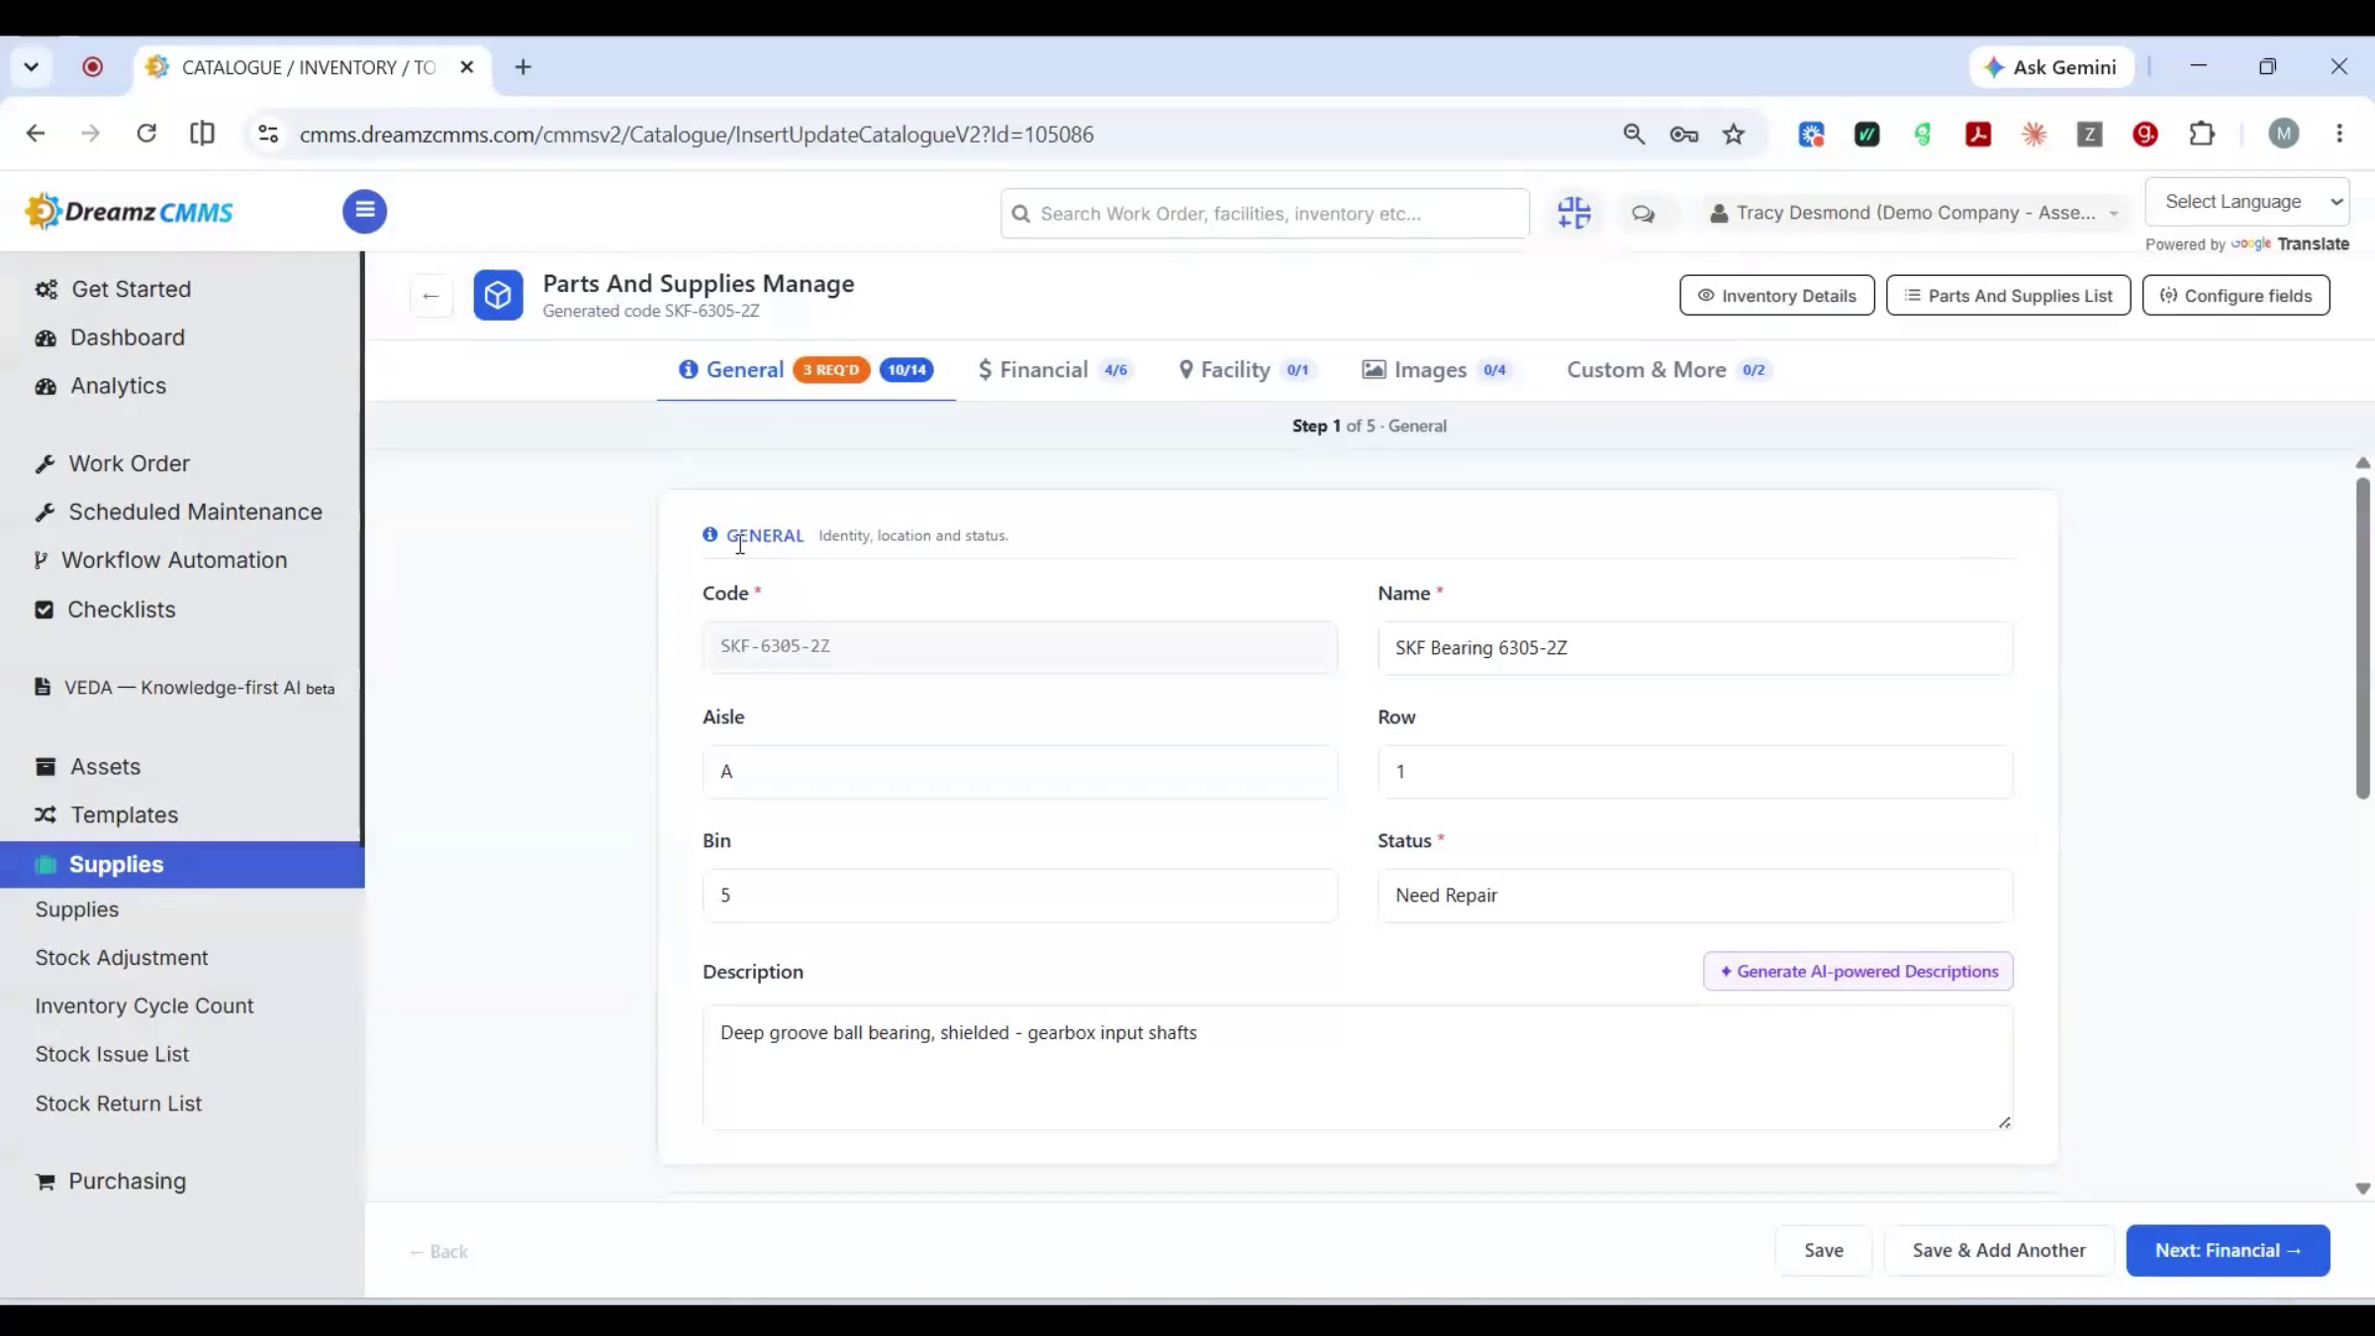Click the Inventory Details button

tap(1776, 296)
